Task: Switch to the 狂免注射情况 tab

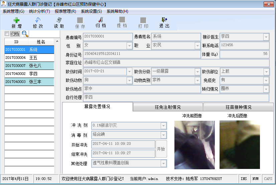Action: (168, 107)
